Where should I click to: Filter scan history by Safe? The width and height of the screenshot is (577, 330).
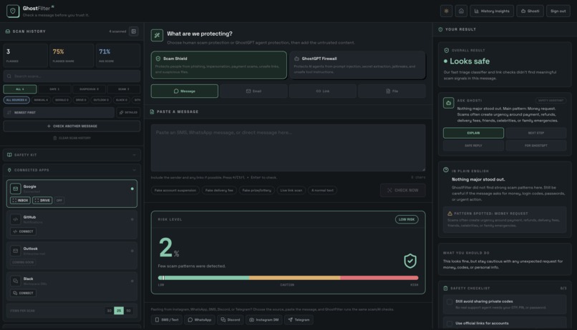coord(54,89)
